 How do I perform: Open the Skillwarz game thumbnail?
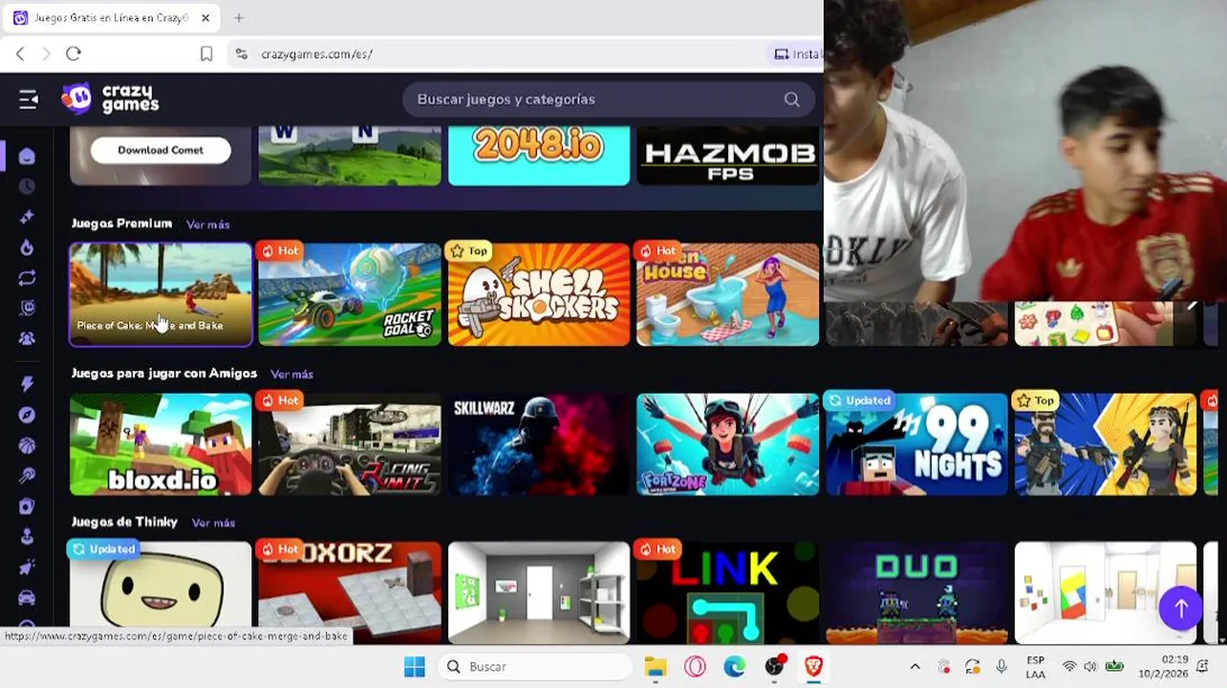click(539, 444)
